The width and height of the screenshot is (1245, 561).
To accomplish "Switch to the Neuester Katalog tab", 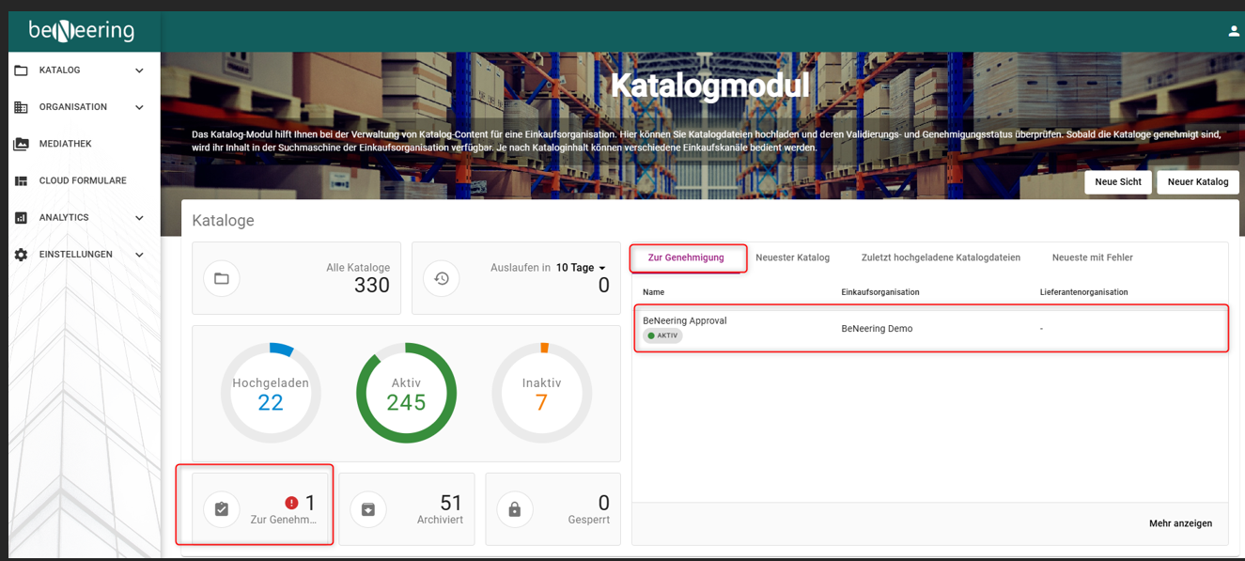I will pyautogui.click(x=792, y=257).
